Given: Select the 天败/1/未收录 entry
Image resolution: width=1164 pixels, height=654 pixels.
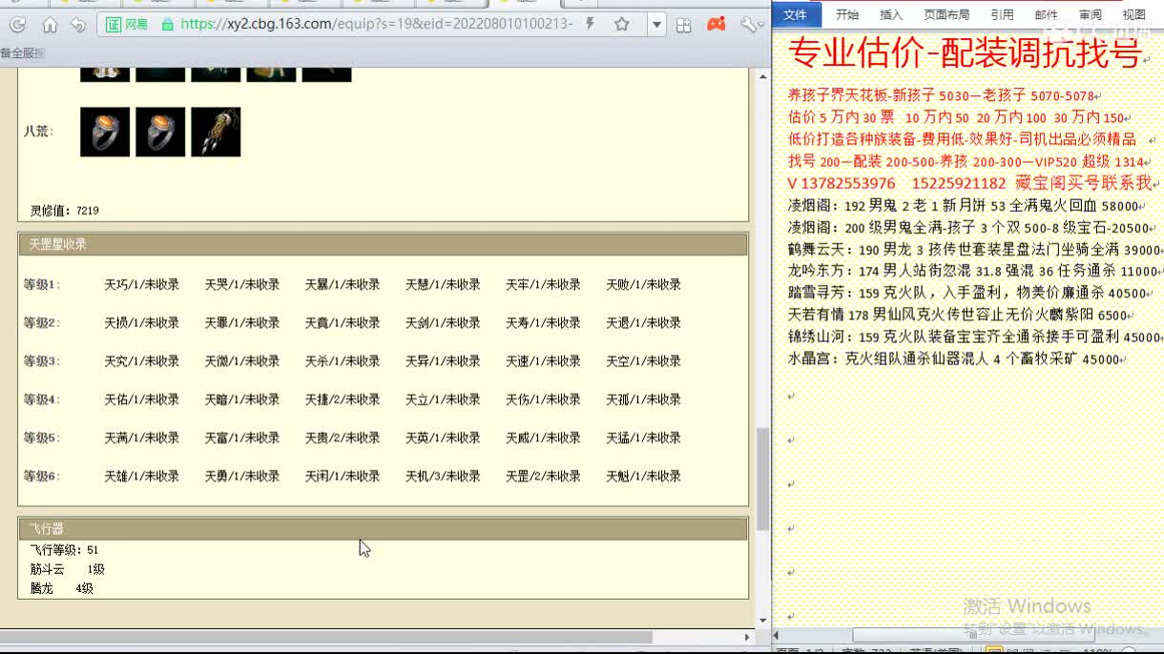Looking at the screenshot, I should [644, 284].
